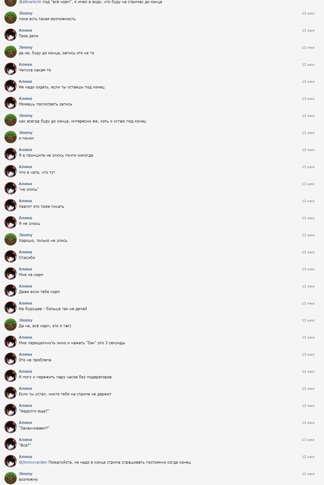
Task: Click Алина's avatar next to "Это не проблема"
Action: 11,359
